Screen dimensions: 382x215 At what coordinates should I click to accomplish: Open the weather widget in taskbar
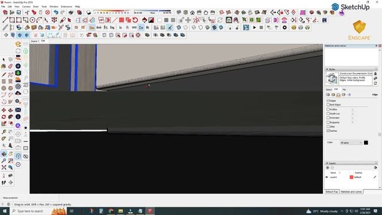(322, 211)
